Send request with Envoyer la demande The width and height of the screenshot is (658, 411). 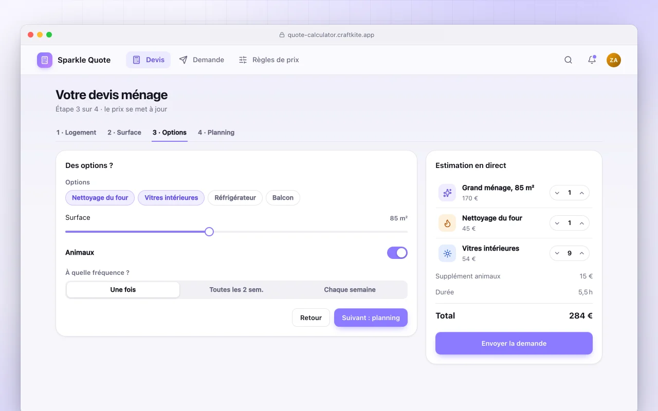tap(514, 343)
